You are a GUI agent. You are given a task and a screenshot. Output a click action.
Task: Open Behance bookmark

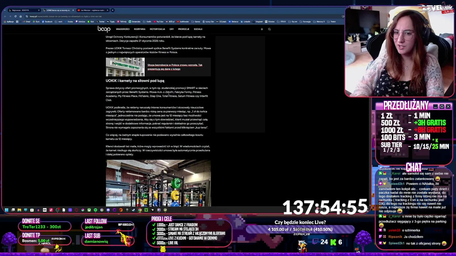(233, 22)
